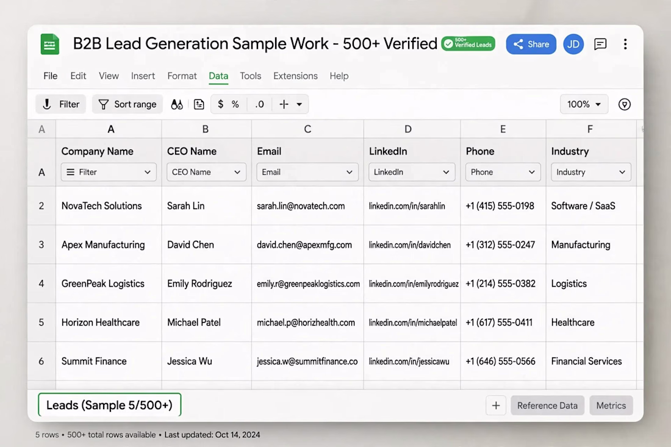Select the NovaTech Solutions cell

click(109, 206)
